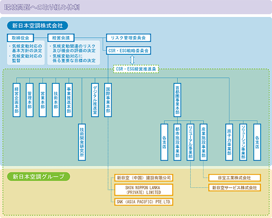272x218 pixels.
Task: Select SHIN NIPPON LANKA (PRIVATE) LIMITED box
Action: (144, 190)
